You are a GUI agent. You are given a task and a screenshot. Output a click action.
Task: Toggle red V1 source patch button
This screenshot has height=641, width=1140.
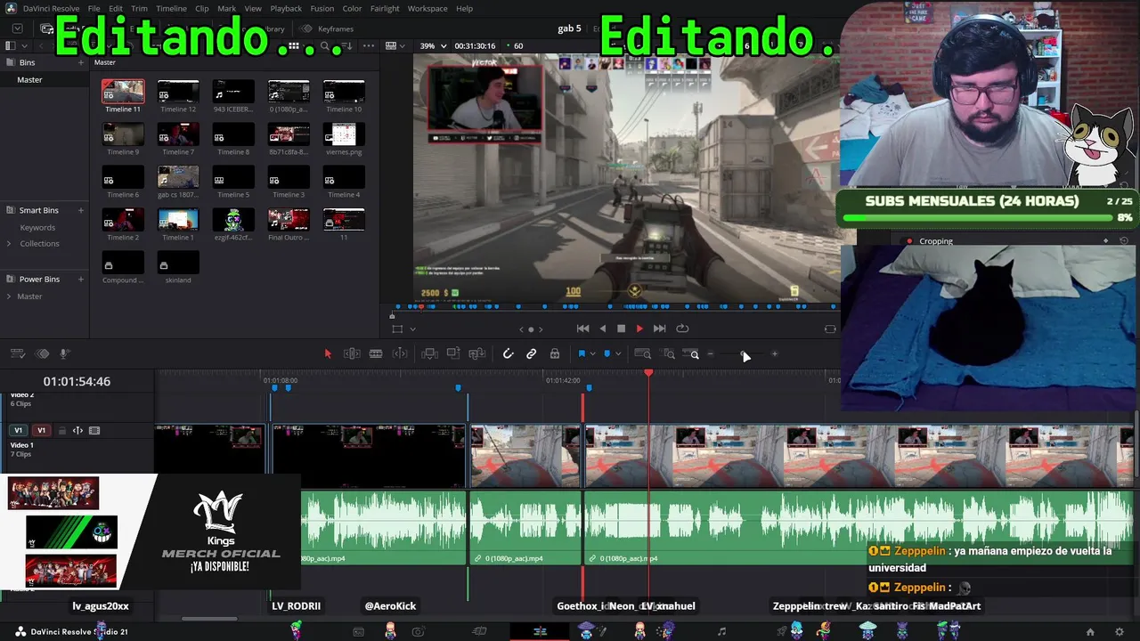(41, 430)
